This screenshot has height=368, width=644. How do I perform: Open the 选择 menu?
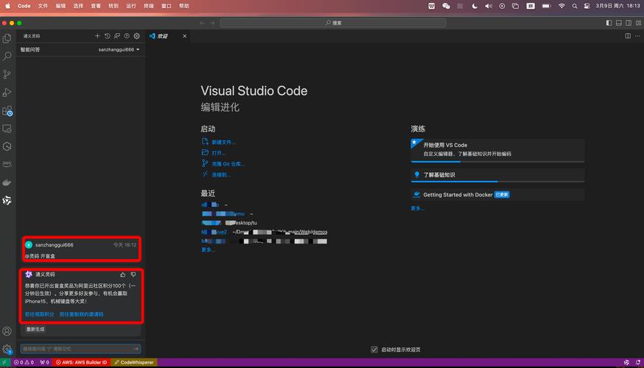78,6
